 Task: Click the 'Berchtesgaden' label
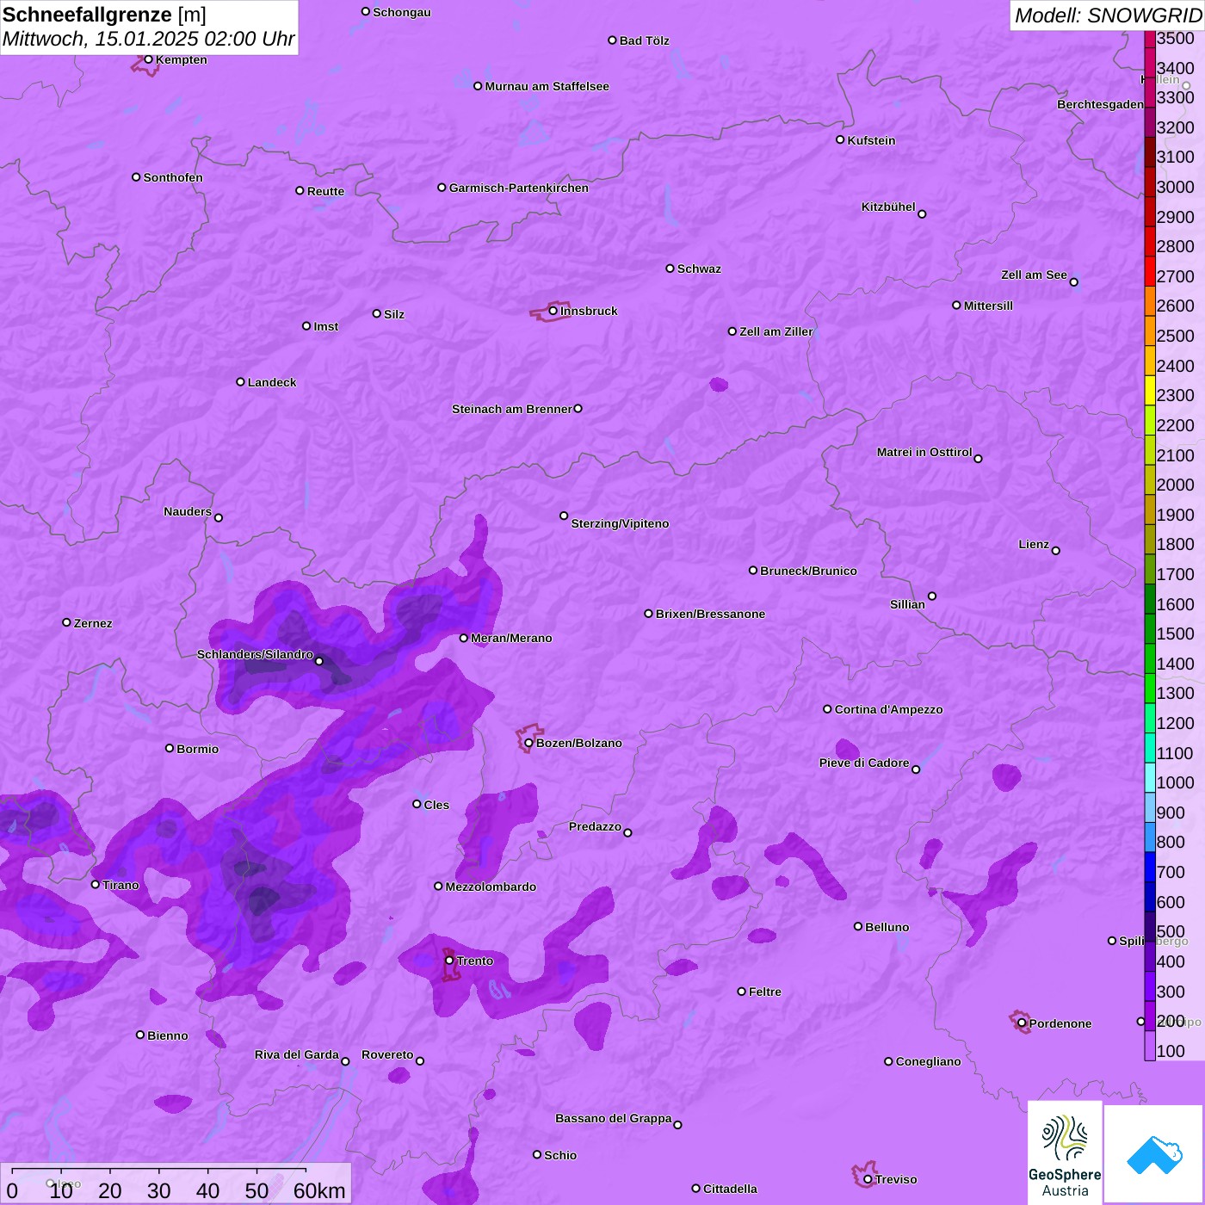(1100, 104)
